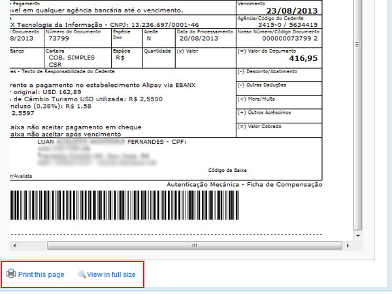Click the boleto barcode
The height and width of the screenshot is (294, 392).
(125, 205)
